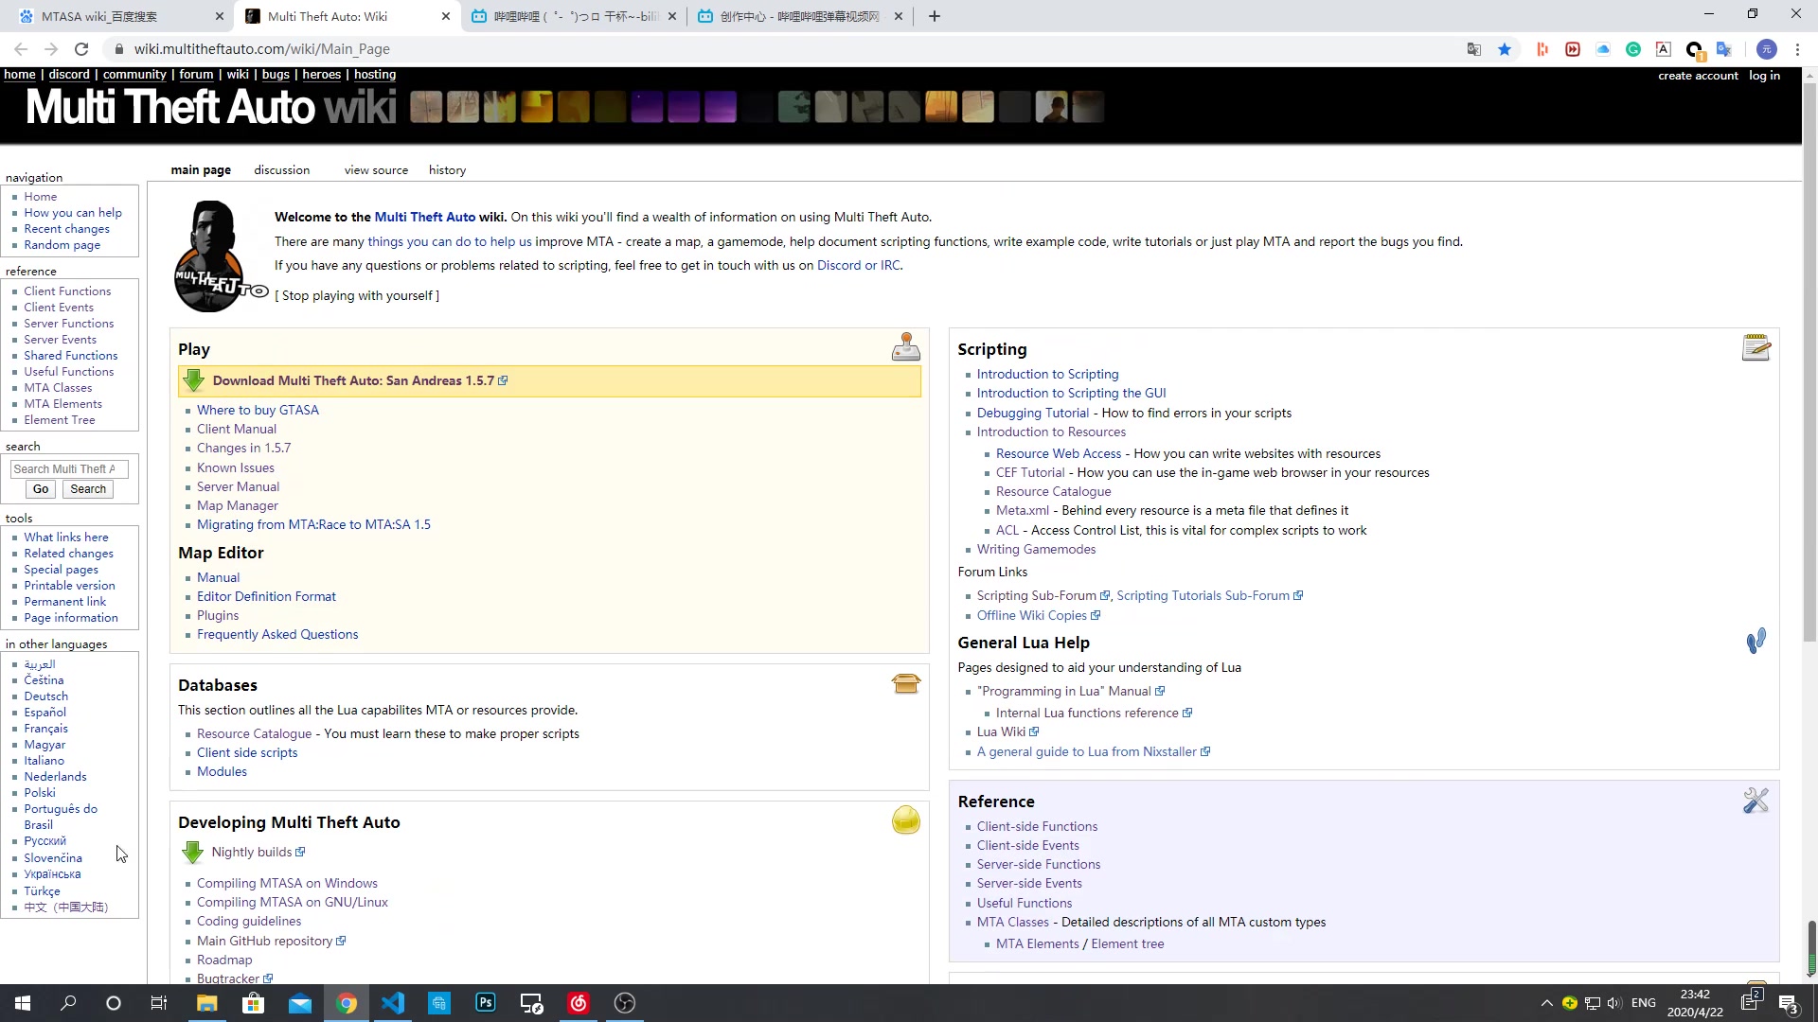Click the joystick icon in the Play section
Image resolution: width=1818 pixels, height=1022 pixels.
pyautogui.click(x=905, y=347)
